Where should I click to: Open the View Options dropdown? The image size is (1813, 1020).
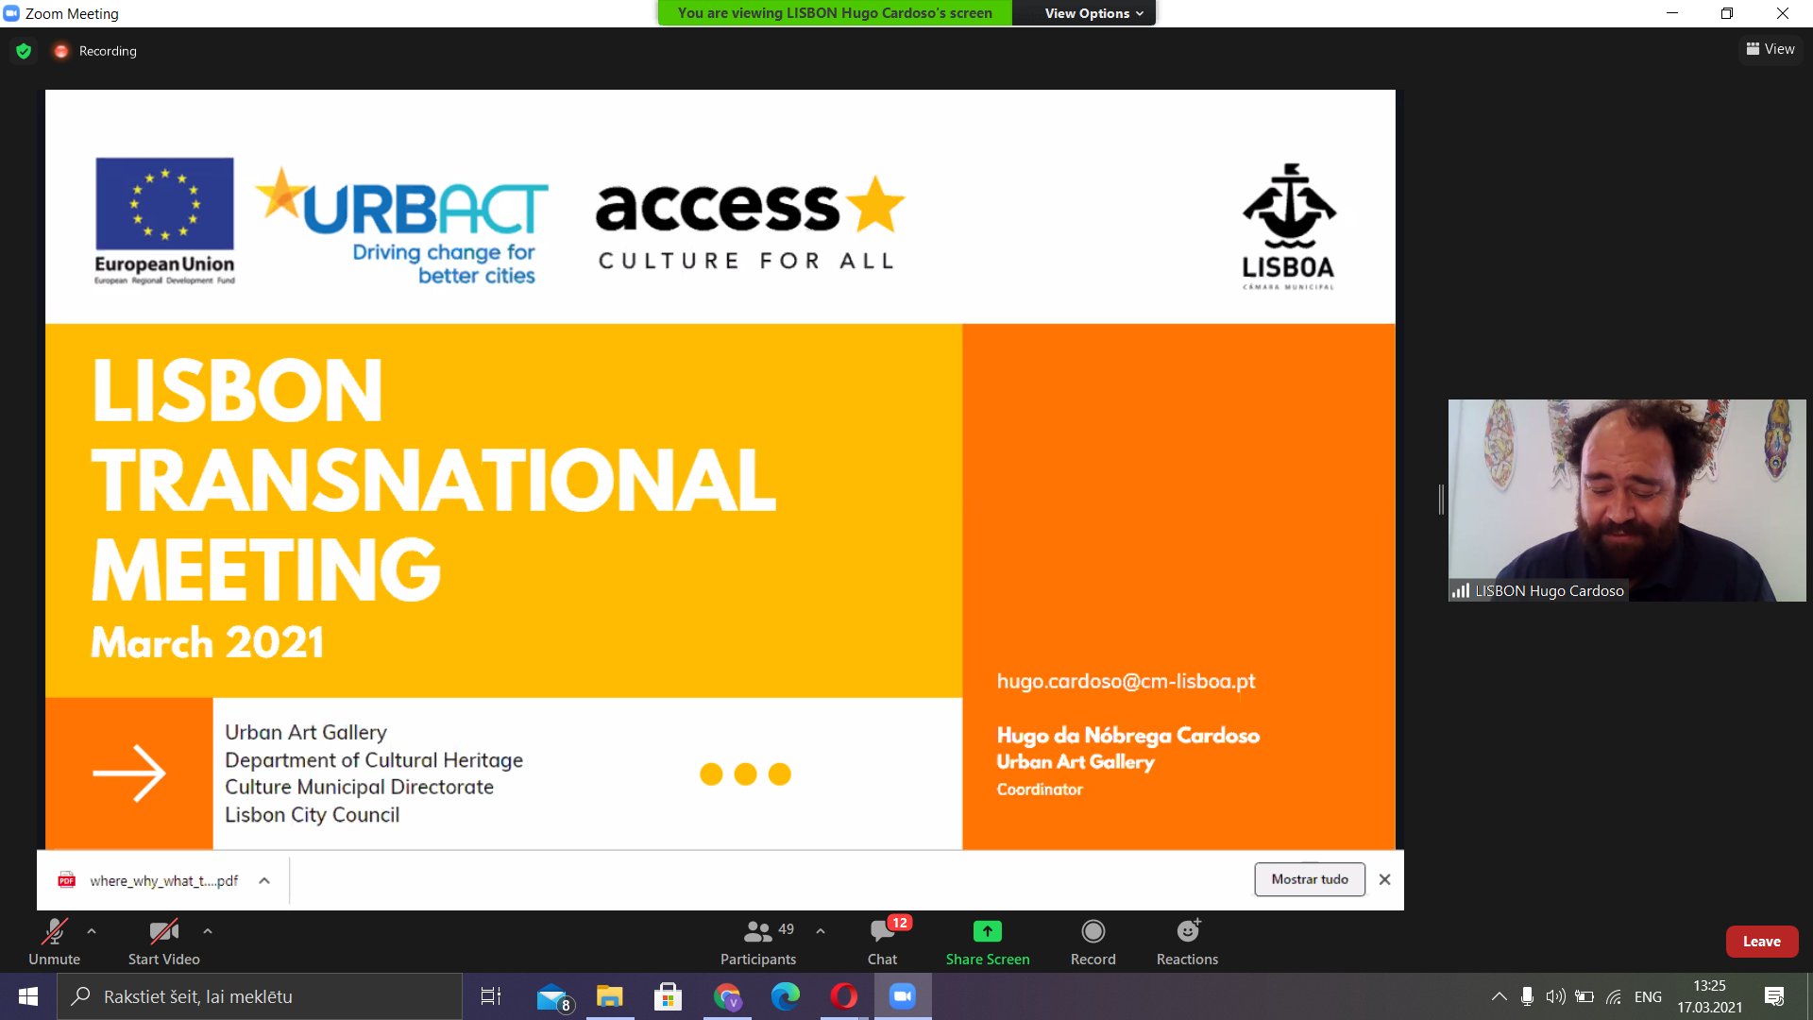pyautogui.click(x=1093, y=13)
